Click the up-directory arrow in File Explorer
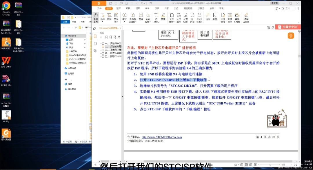 point(76,27)
